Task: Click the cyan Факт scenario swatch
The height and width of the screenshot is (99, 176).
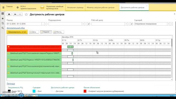Action: pyautogui.click(x=34, y=91)
